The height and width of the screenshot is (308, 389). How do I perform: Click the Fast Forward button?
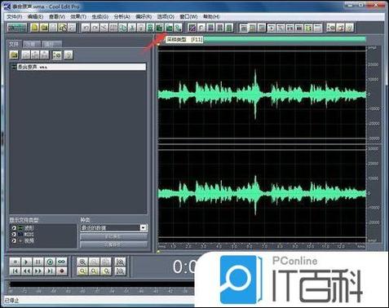point(38,271)
